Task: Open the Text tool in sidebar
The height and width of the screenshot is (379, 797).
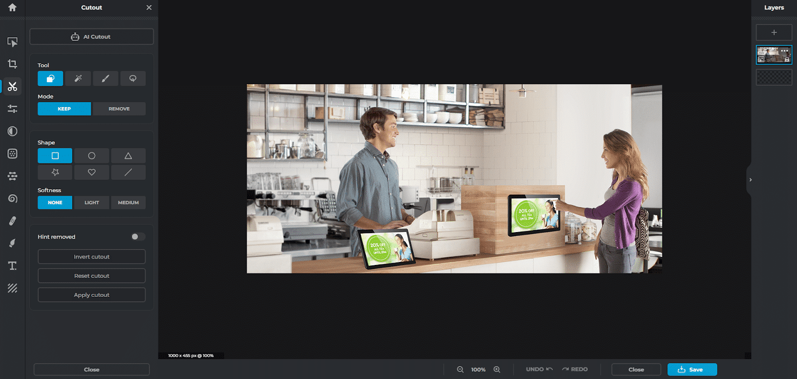Action: [12, 265]
